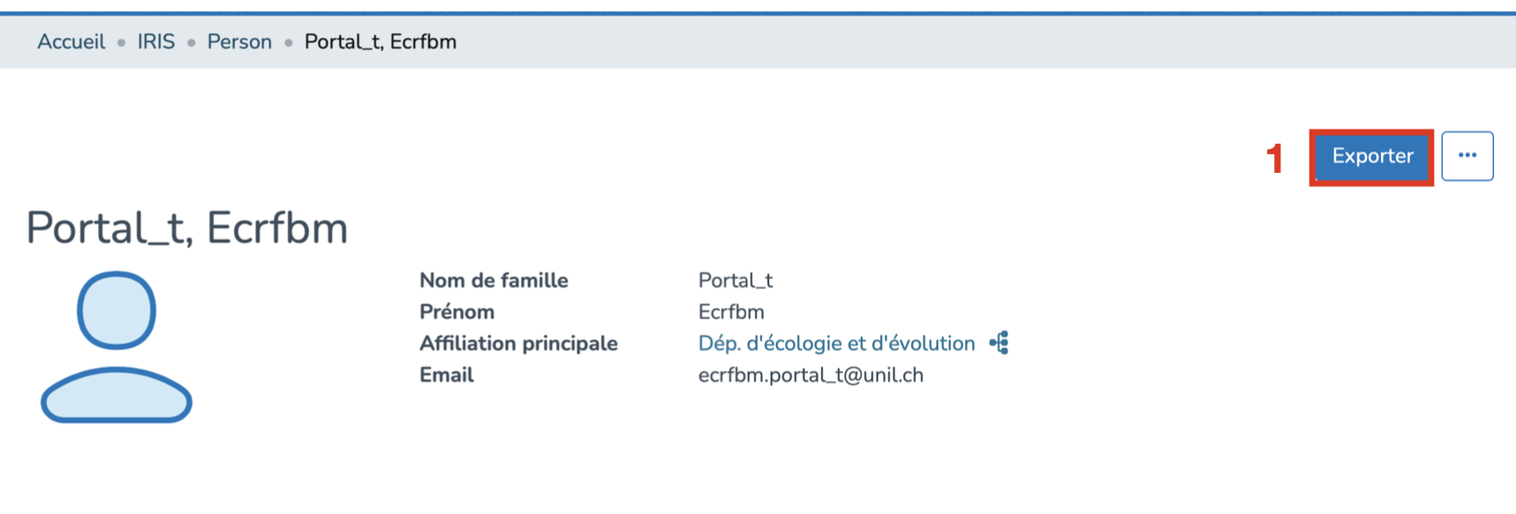Screen dimensions: 1516x514
Task: Click the separator dot between IRIS and Person
Action: 191,42
